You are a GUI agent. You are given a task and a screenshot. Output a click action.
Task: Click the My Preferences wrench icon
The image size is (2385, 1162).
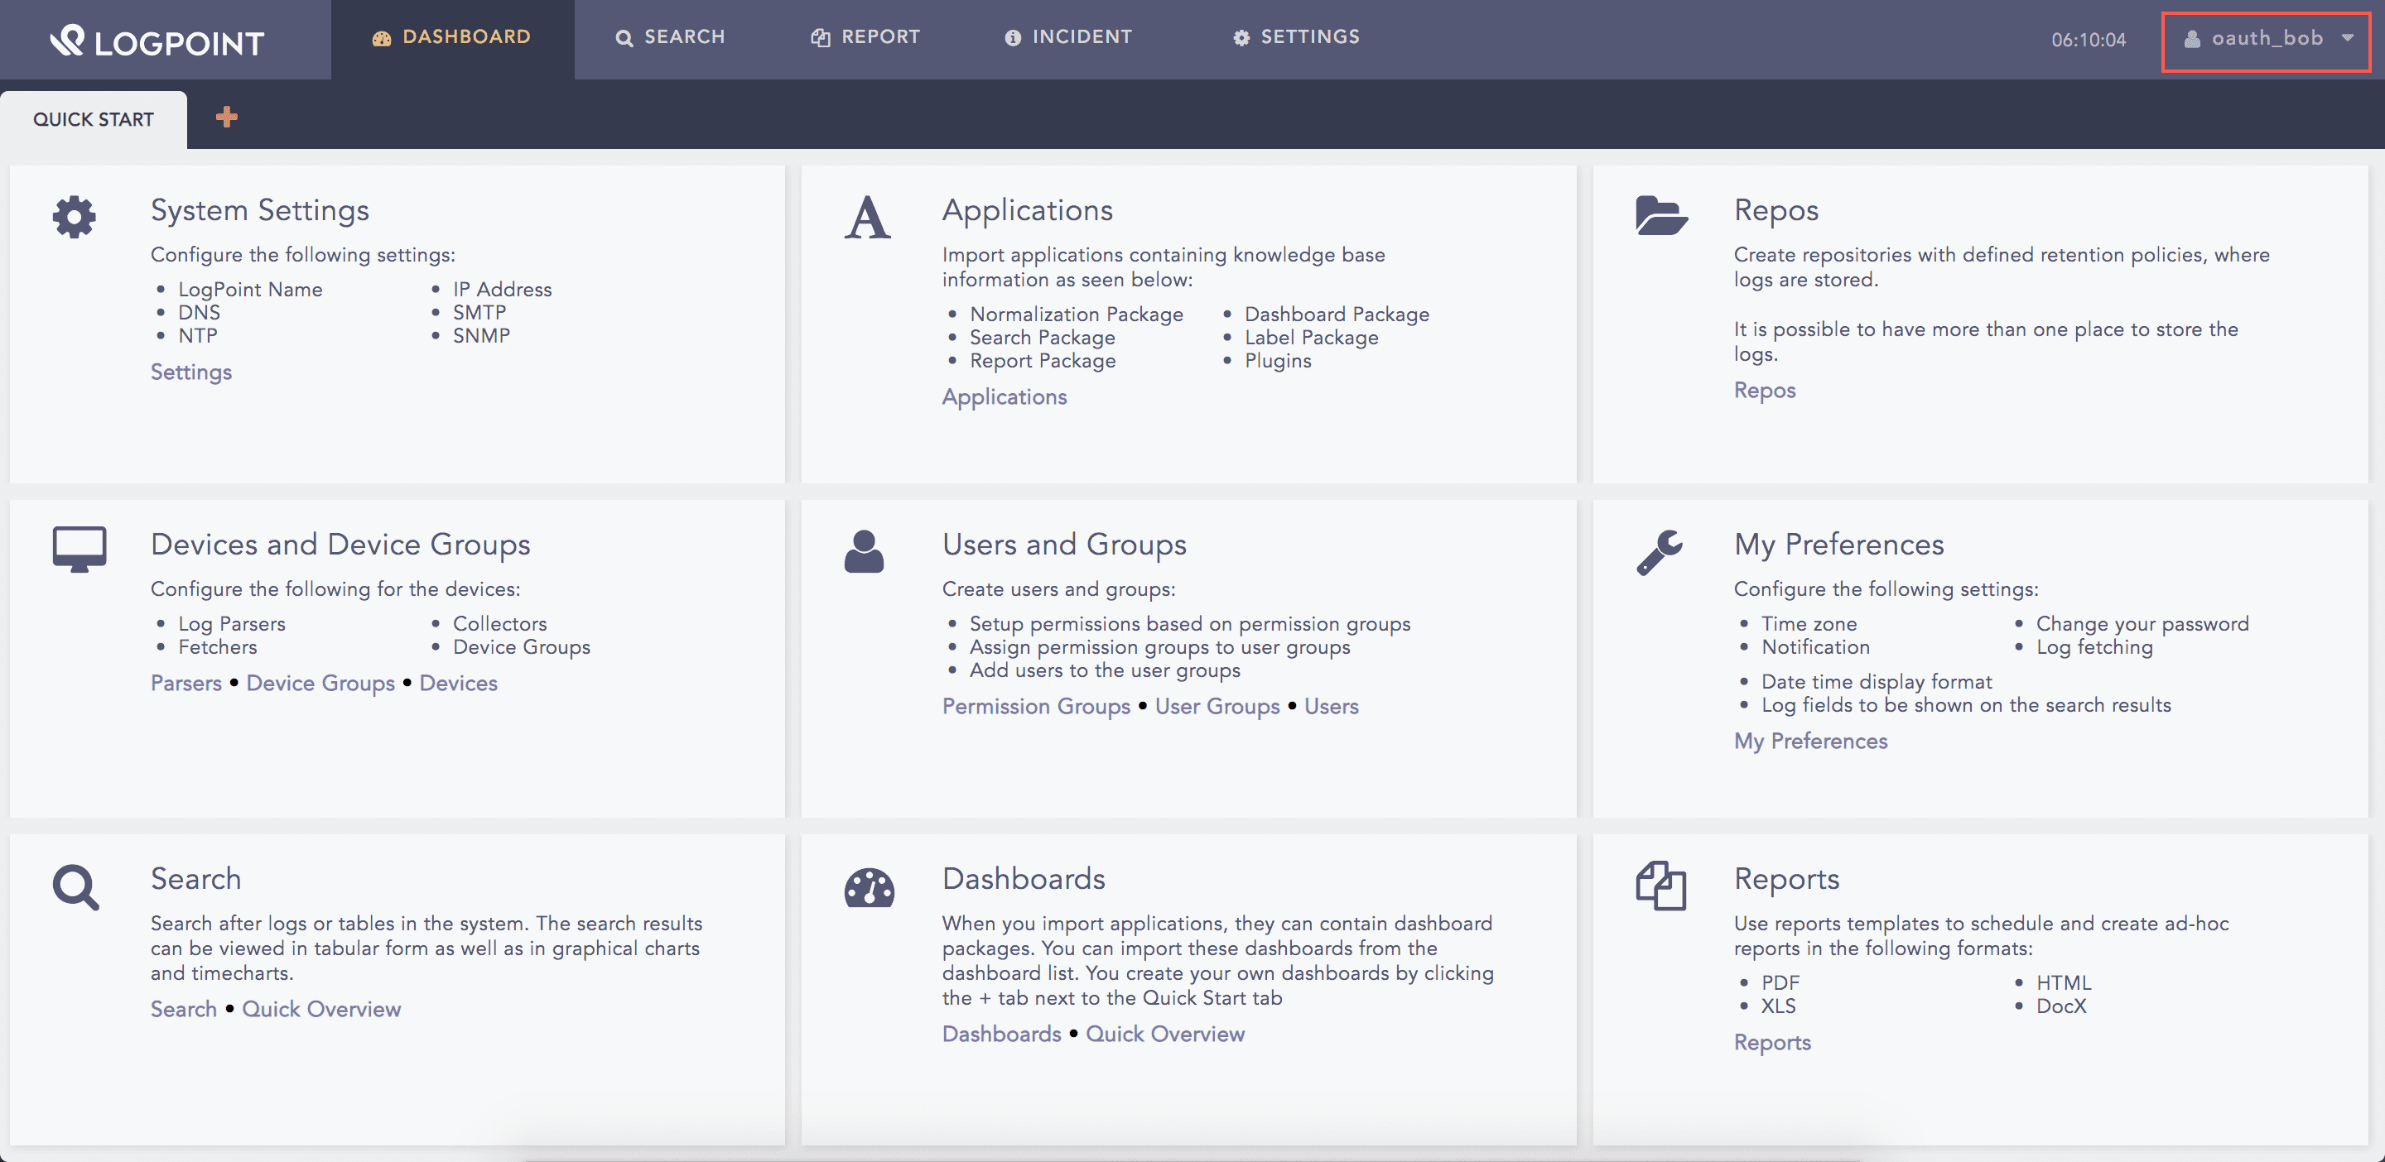click(x=1660, y=550)
